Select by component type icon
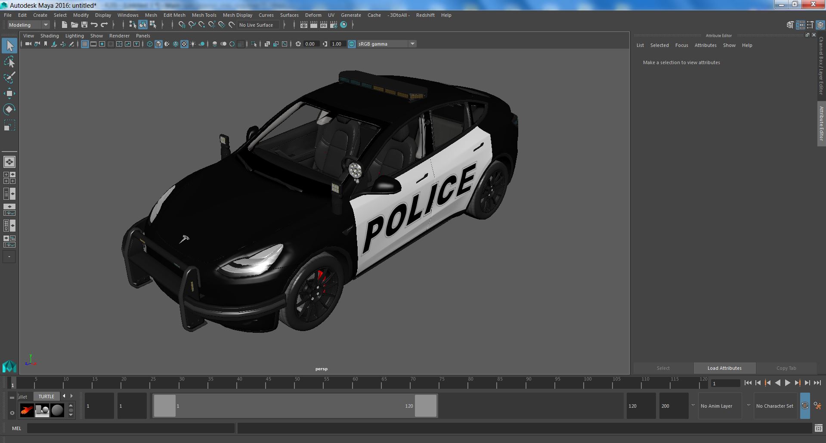Screen dimensions: 826x443 [x=153, y=25]
